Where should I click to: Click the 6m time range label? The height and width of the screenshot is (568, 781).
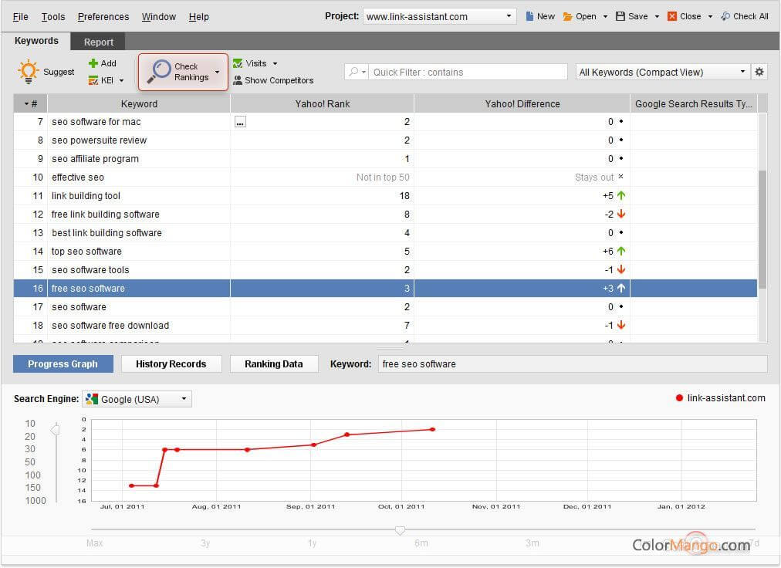coord(421,543)
